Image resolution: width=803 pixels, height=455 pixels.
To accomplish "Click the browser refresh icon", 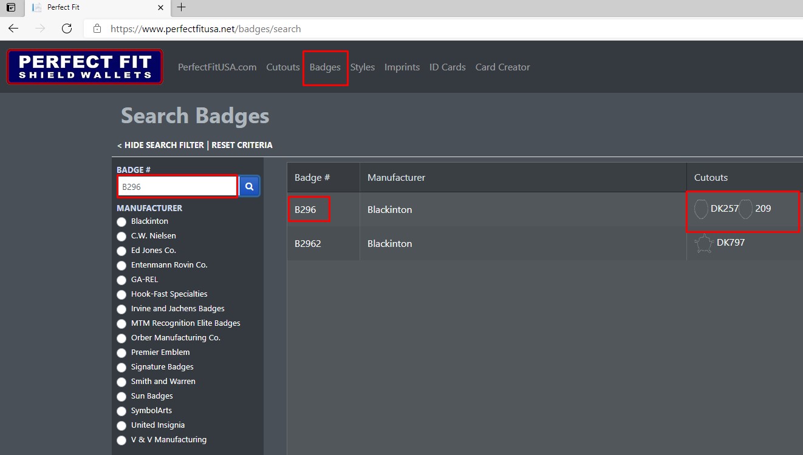I will click(x=67, y=29).
